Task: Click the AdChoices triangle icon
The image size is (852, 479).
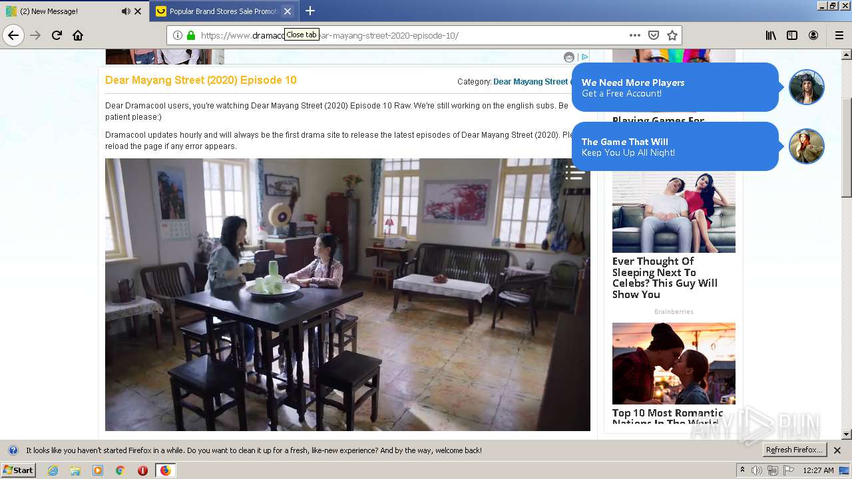Action: point(584,57)
